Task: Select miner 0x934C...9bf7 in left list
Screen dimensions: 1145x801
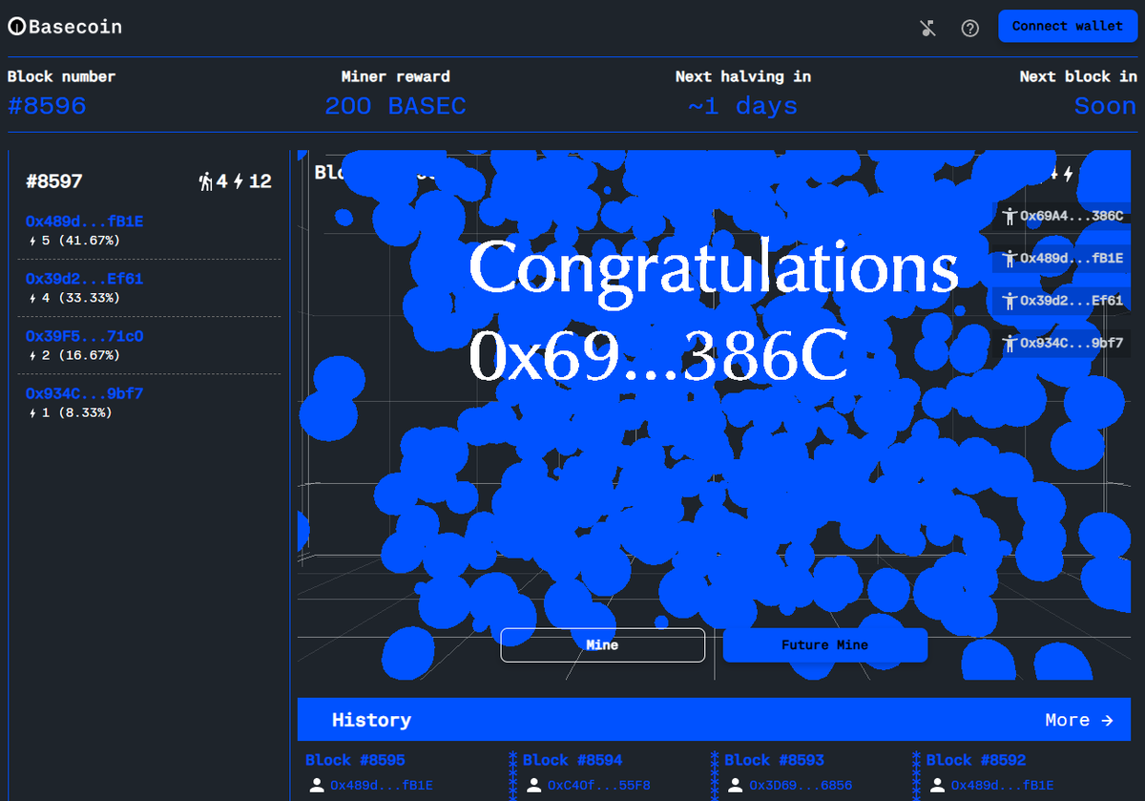Action: pos(84,393)
